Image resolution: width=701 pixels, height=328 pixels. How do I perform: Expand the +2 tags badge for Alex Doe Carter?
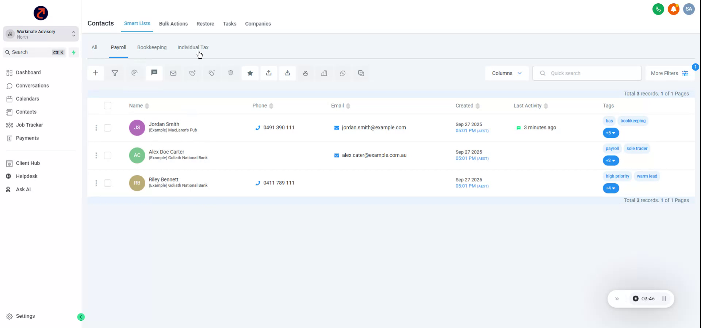click(610, 160)
